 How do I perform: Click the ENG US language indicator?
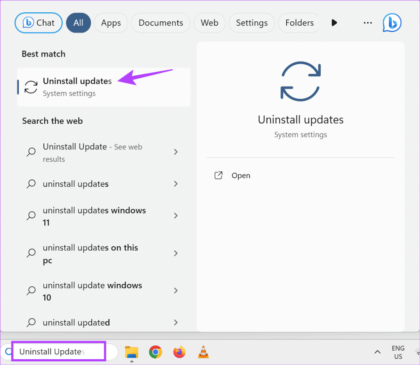click(398, 351)
